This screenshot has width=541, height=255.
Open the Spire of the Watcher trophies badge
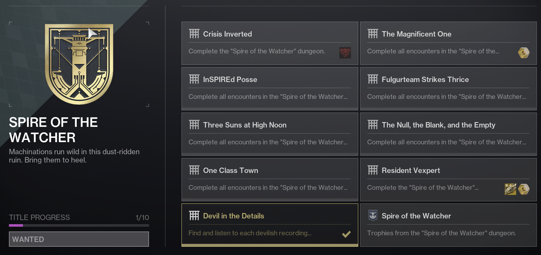coord(448,225)
